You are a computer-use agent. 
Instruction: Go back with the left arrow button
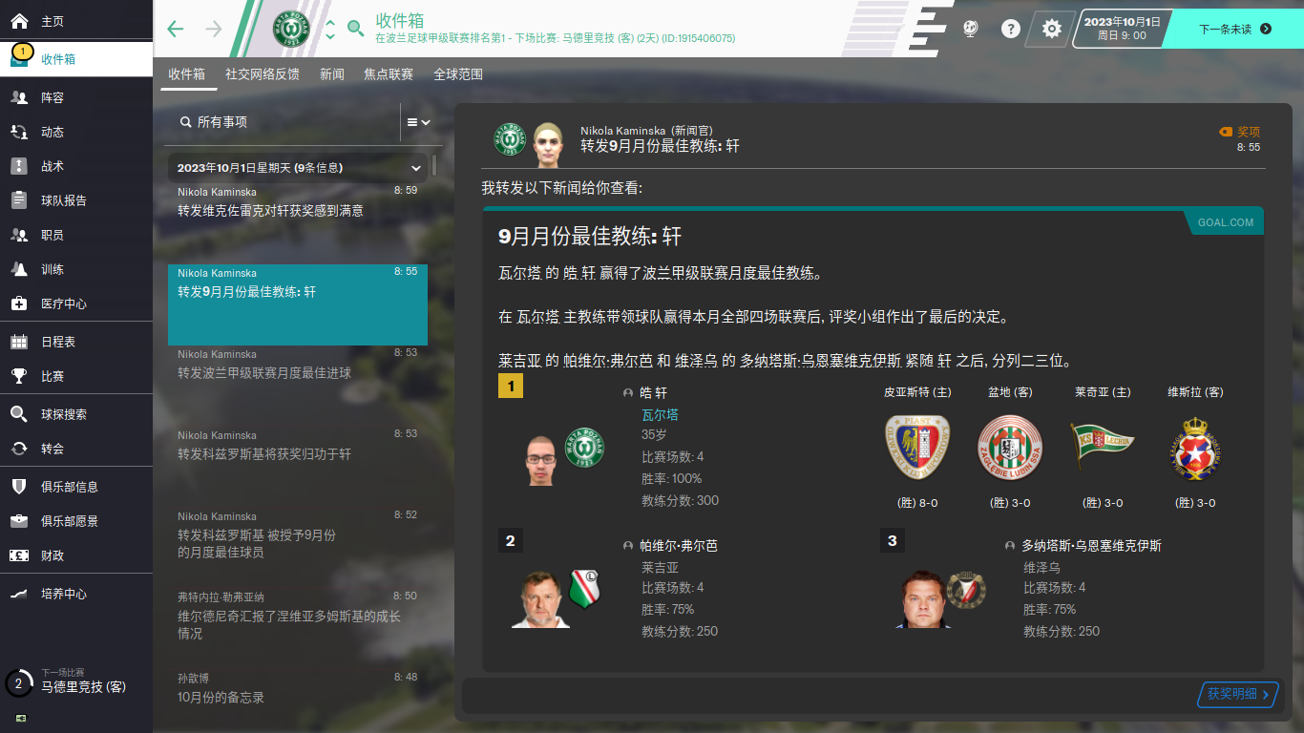pos(176,29)
